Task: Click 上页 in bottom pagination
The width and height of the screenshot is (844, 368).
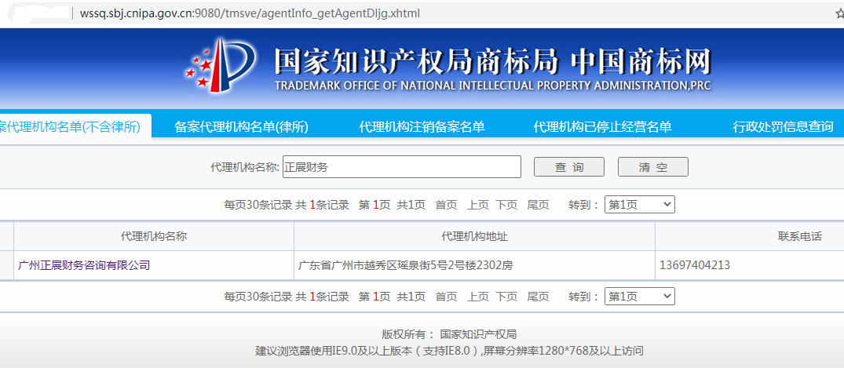Action: tap(478, 297)
